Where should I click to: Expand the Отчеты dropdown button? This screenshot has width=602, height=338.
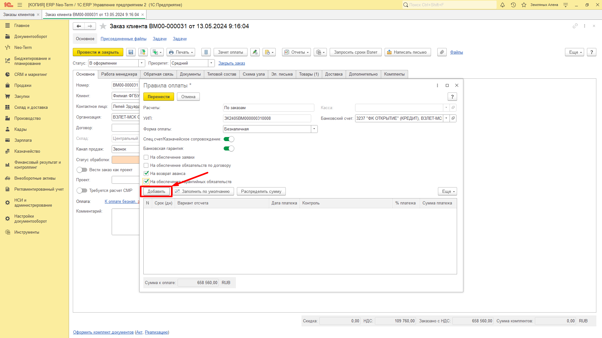coord(296,52)
